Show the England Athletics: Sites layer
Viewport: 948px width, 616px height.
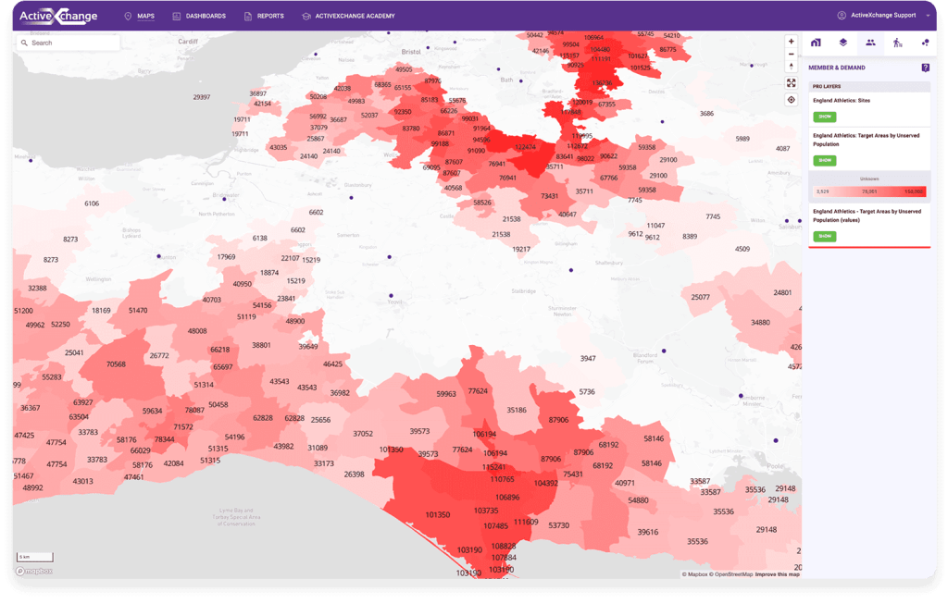tap(823, 117)
